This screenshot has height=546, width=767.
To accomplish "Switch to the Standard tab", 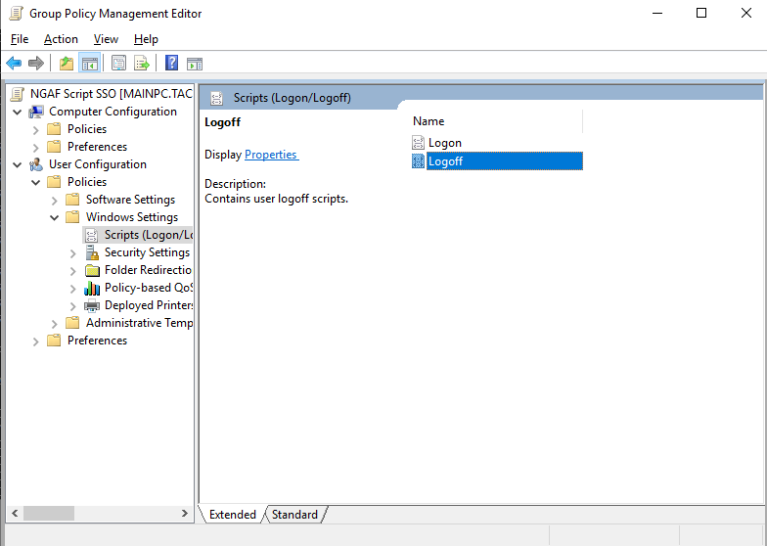I will (x=294, y=515).
